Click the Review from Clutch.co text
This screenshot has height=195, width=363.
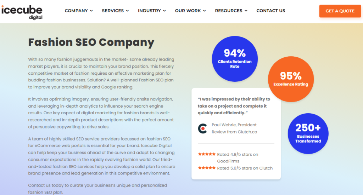click(234, 132)
